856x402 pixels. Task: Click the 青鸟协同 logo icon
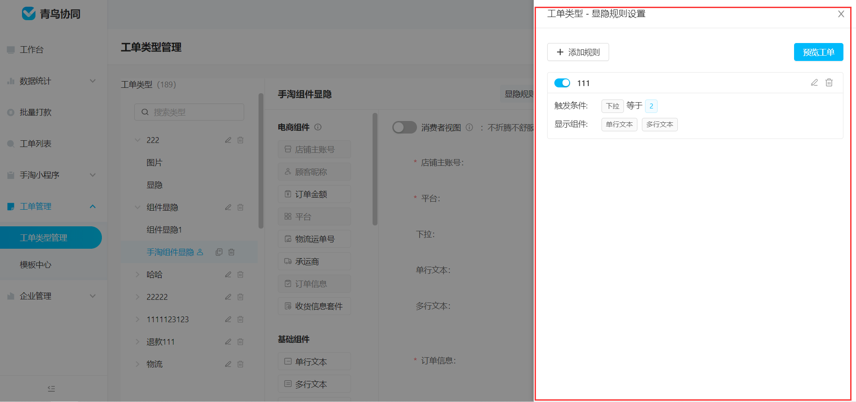coord(29,13)
